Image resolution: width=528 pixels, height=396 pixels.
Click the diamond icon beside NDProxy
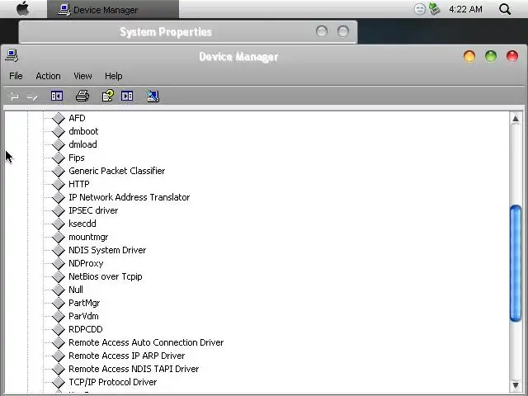59,263
